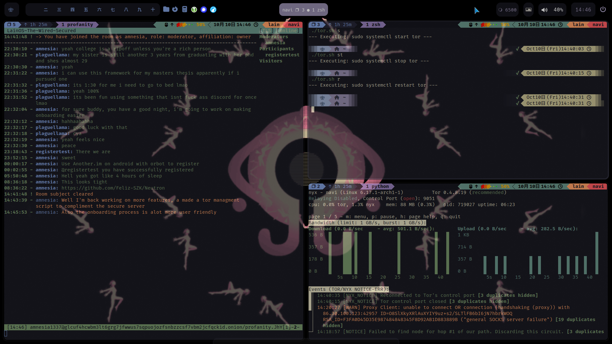Open the Signal messenger icon

204,10
